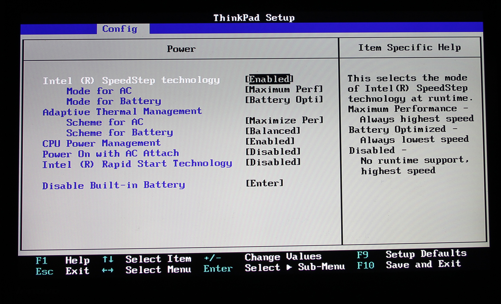
Task: Click the [Enter] value for Built-in Battery
Action: (265, 183)
